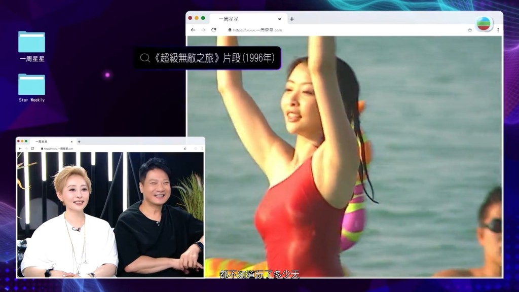Click the 《超級無敵之旅》片段 (1996年) search text
The width and height of the screenshot is (519, 292).
click(x=214, y=58)
